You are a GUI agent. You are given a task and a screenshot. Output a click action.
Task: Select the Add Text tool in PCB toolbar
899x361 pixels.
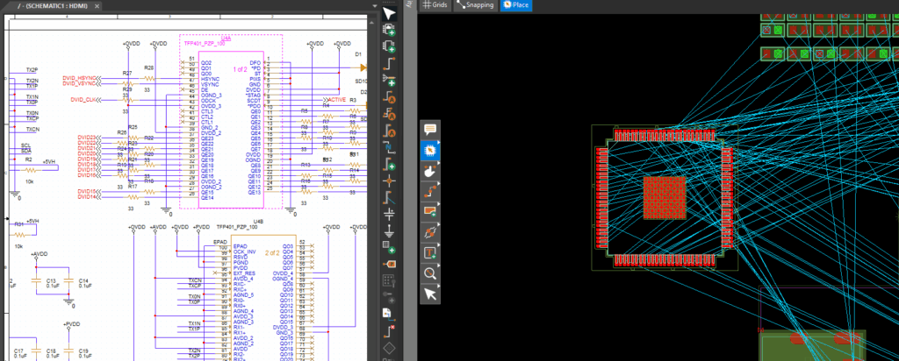coord(430,253)
